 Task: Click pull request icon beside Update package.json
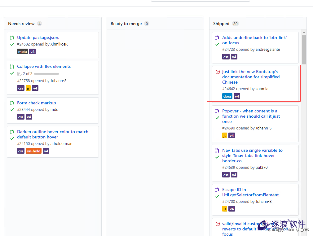(x=12, y=38)
